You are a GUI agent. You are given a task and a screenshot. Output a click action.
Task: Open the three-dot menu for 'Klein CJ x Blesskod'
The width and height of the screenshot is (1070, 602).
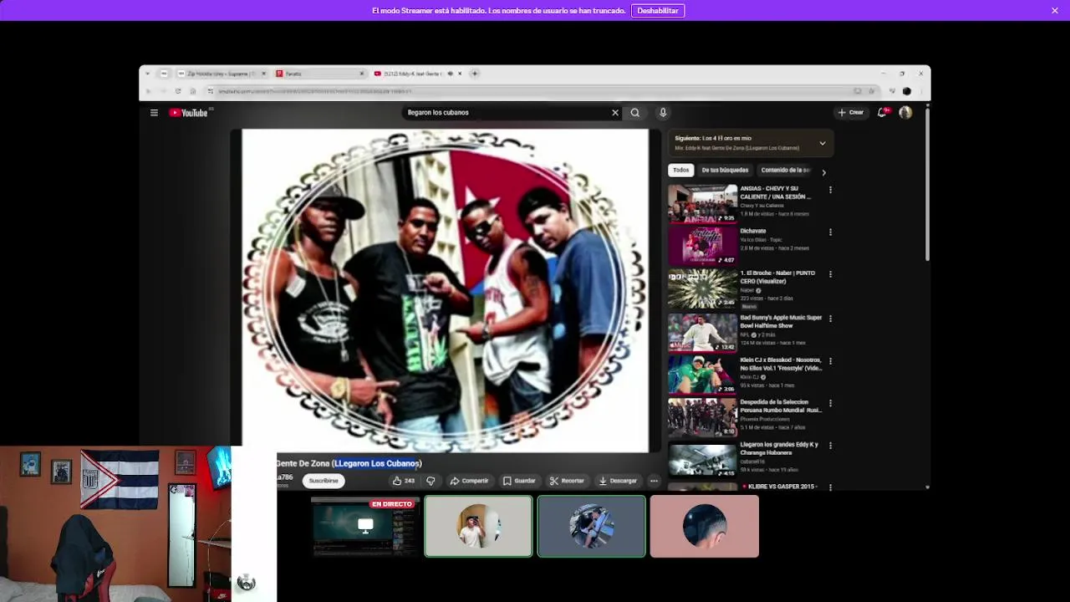click(830, 361)
